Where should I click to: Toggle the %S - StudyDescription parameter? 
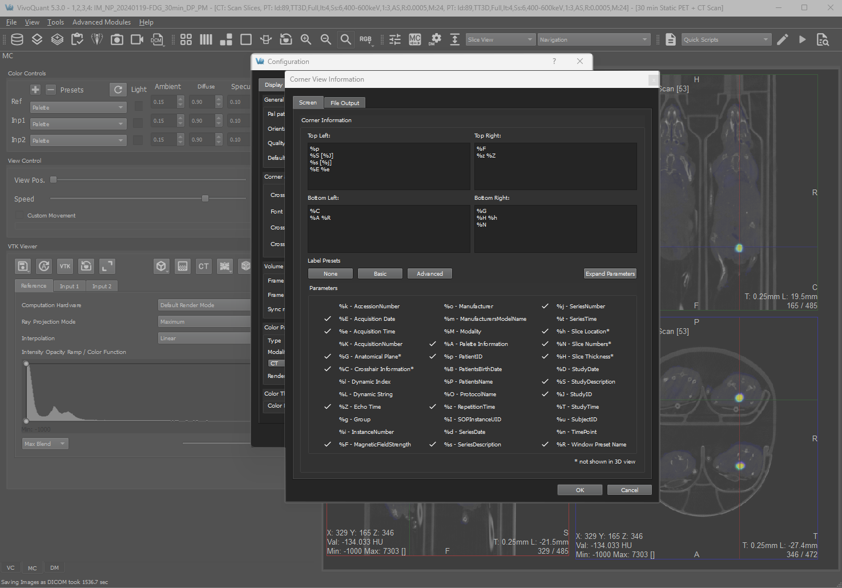coord(586,382)
